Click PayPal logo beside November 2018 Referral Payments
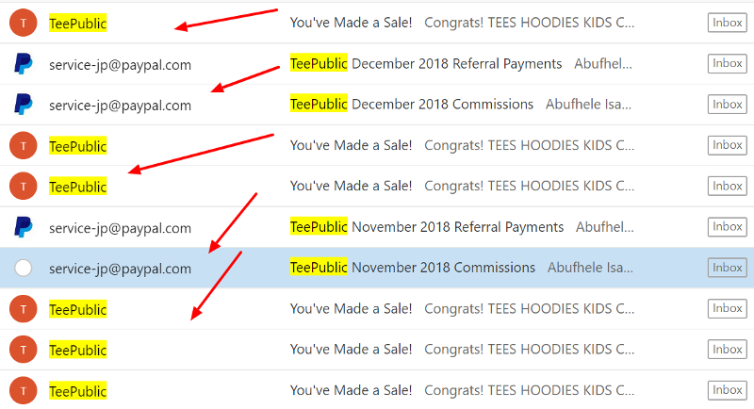This screenshot has width=754, height=409. point(23,227)
